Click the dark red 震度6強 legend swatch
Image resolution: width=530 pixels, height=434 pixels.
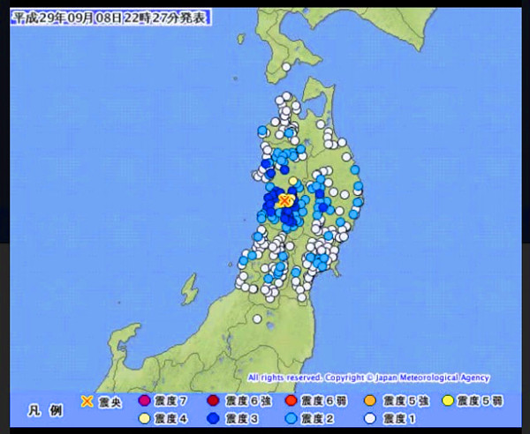click(213, 400)
